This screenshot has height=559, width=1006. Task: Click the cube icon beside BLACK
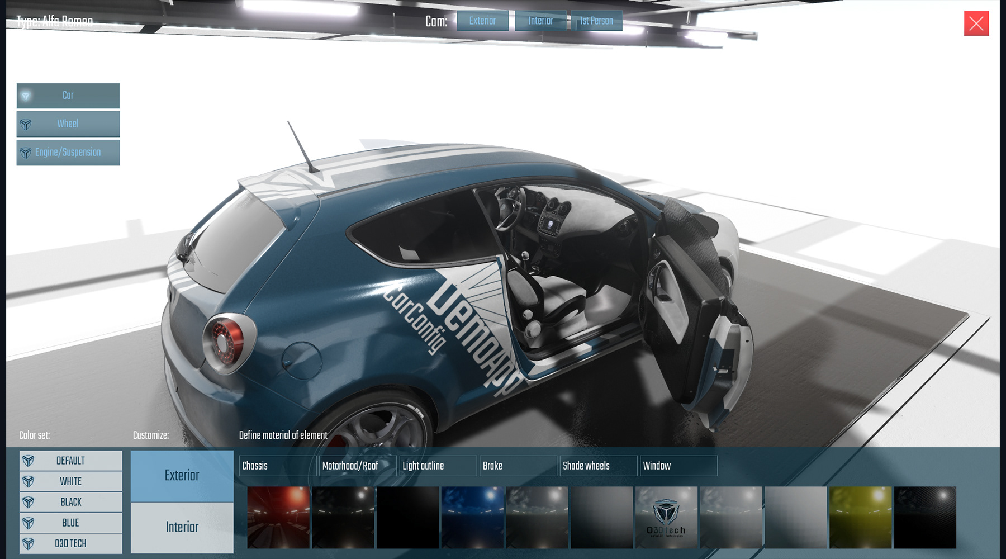coord(29,502)
